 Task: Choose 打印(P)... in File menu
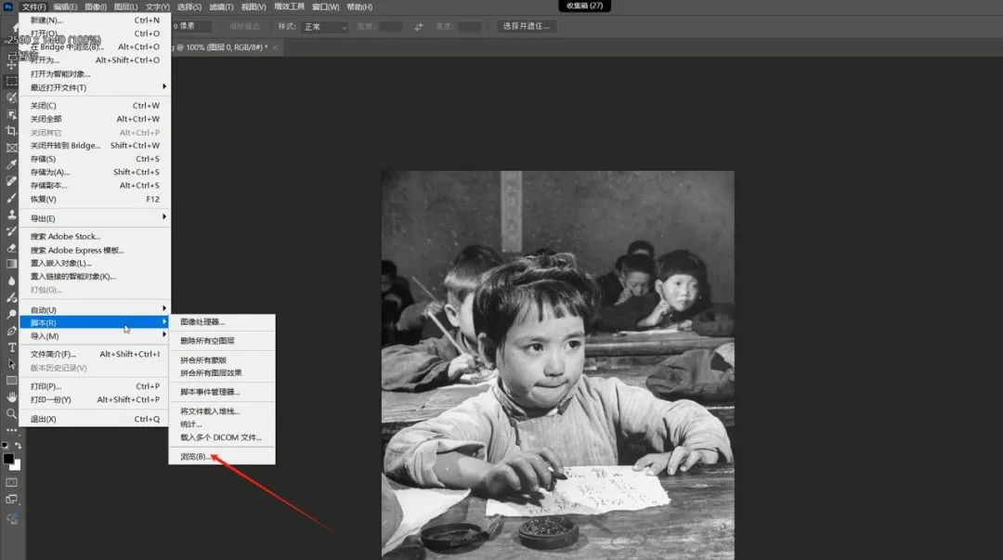[x=95, y=386]
